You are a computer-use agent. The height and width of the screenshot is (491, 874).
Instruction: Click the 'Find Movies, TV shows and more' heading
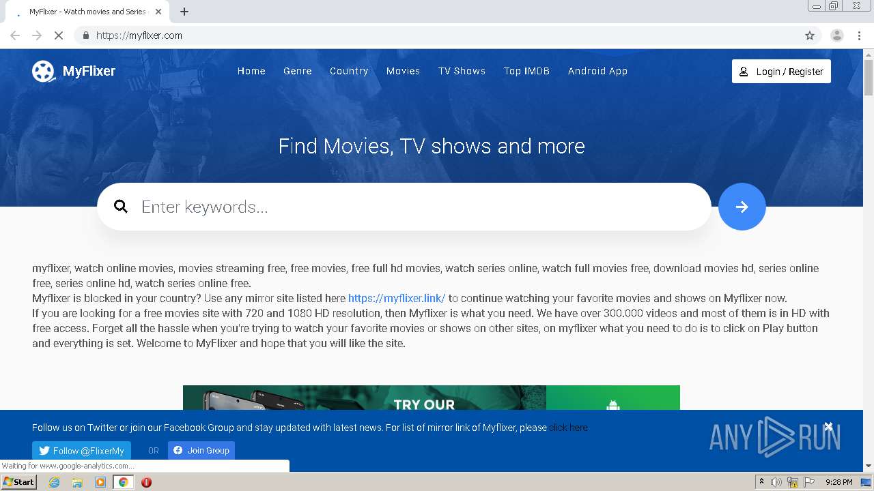point(432,146)
